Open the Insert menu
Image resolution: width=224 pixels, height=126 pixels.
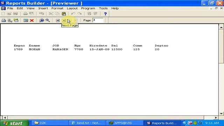43,8
